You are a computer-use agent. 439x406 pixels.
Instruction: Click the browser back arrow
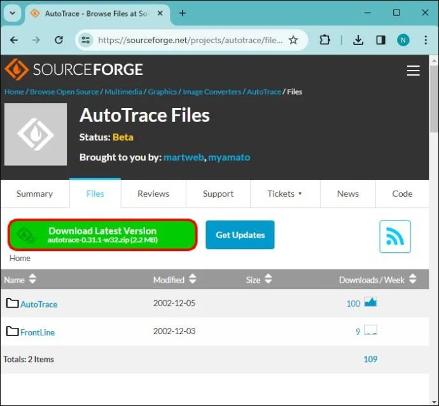[x=14, y=40]
